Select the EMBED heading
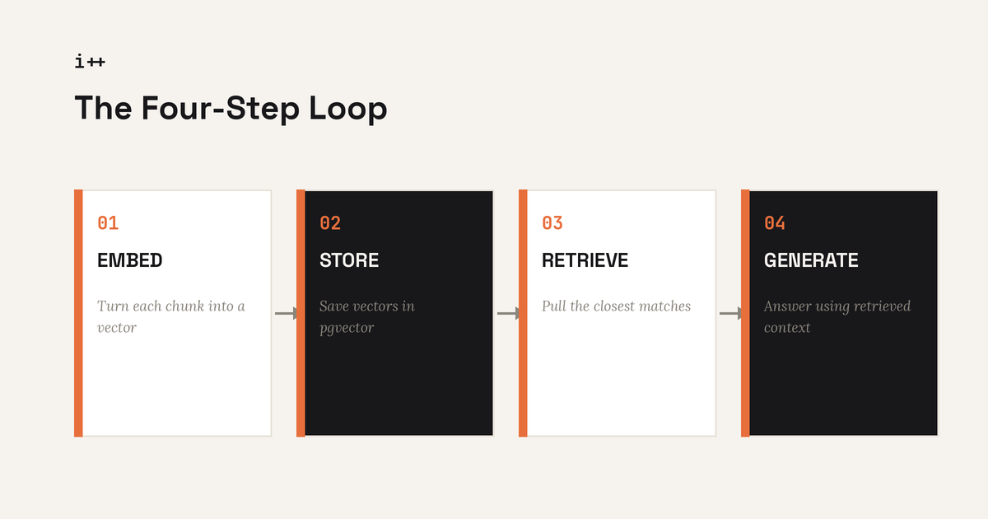Screen dimensions: 988x519 pyautogui.click(x=130, y=260)
